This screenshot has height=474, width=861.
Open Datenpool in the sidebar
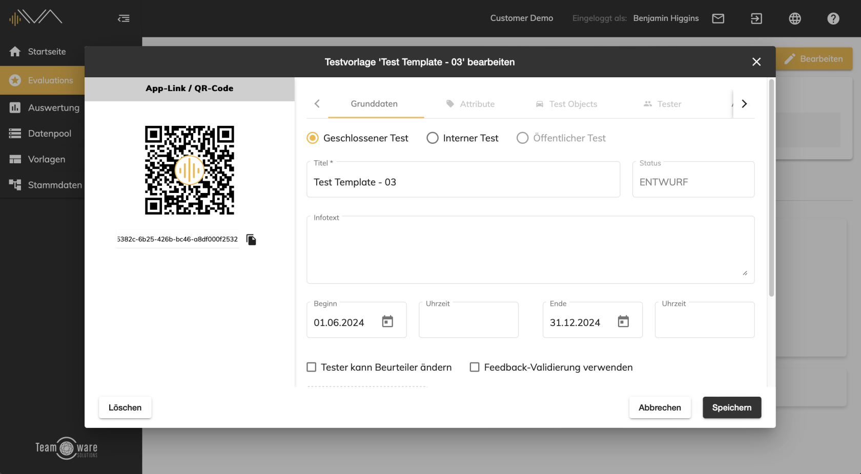pyautogui.click(x=50, y=133)
